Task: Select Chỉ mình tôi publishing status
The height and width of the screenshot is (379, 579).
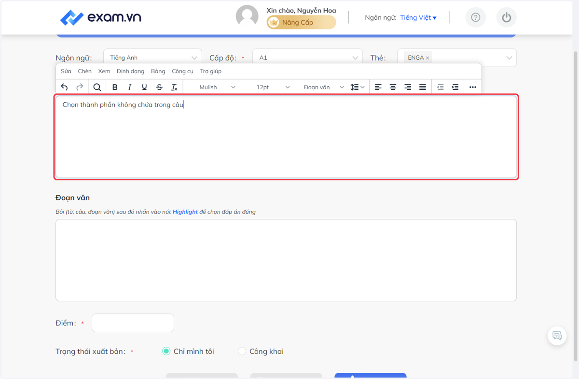Action: click(166, 352)
